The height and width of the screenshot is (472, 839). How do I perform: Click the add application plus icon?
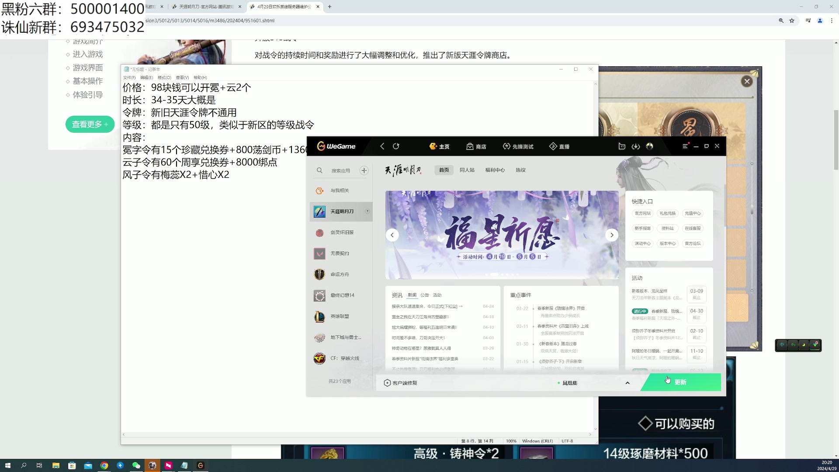pos(364,170)
